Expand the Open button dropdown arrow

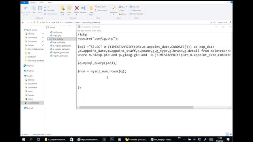point(126,7)
